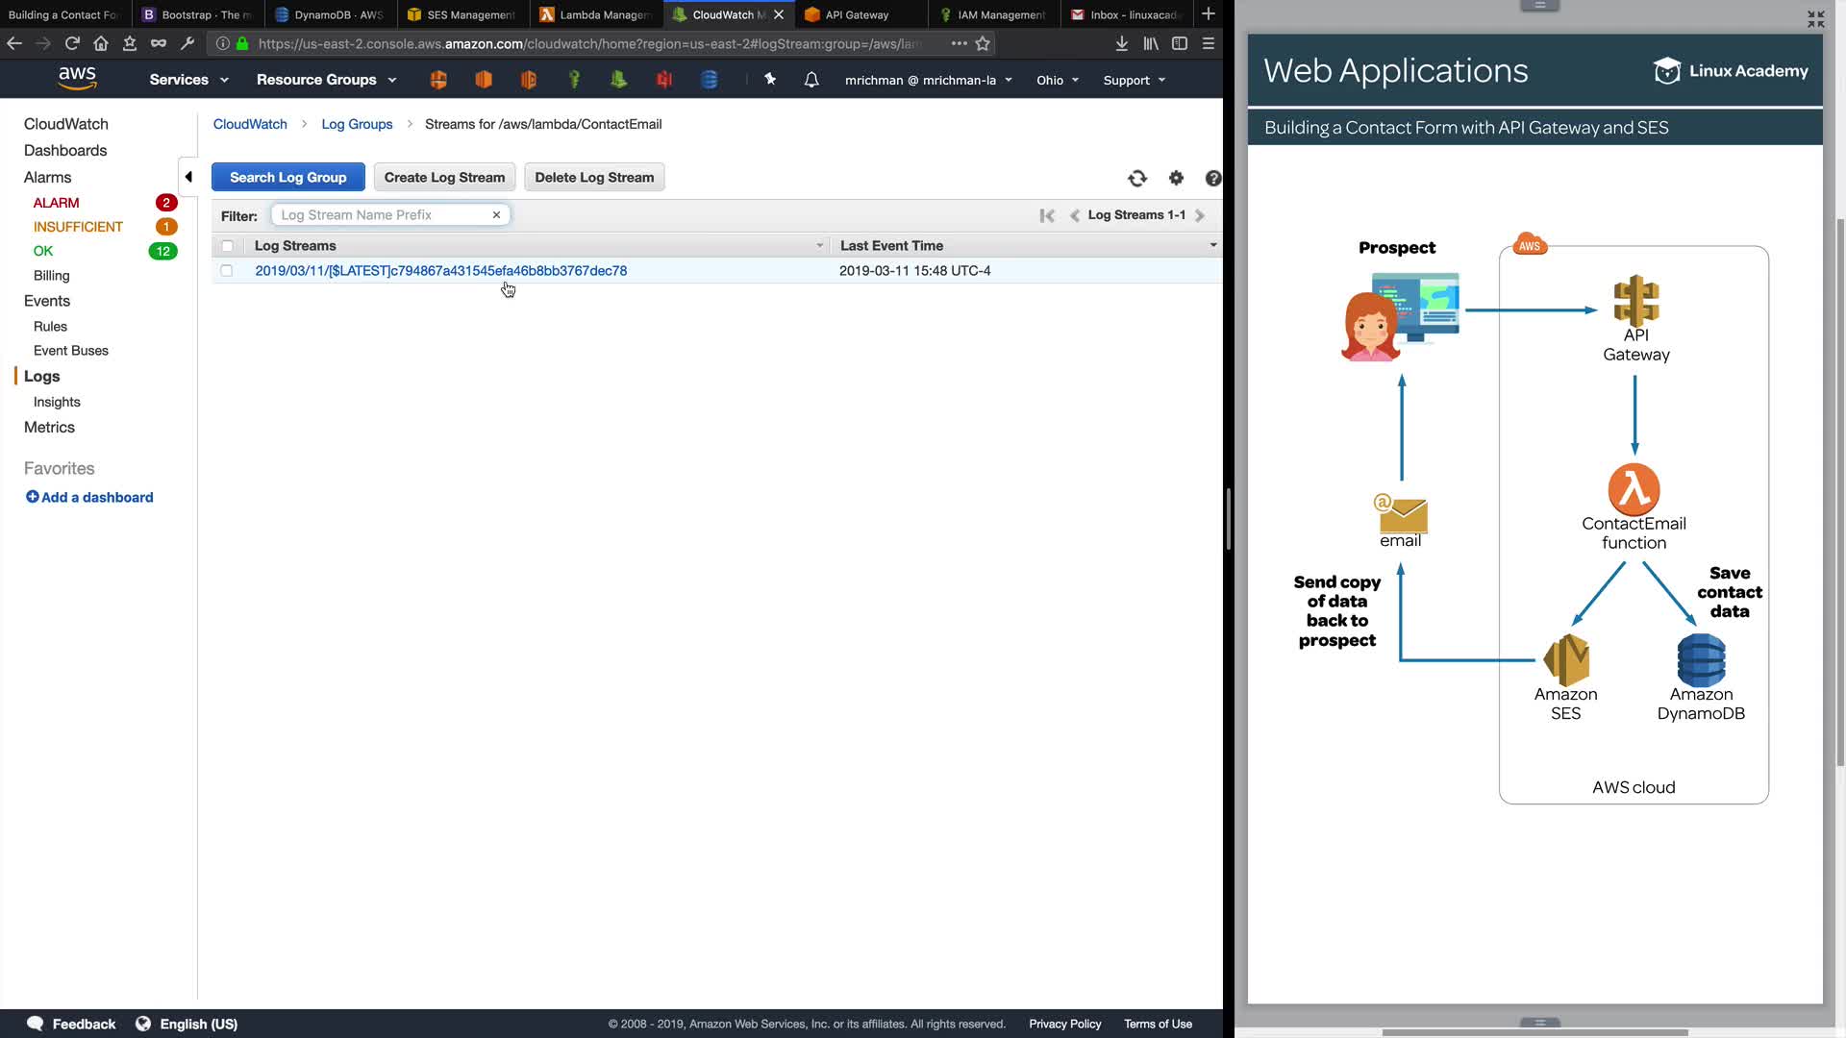Open the 2019/03/11 LATEST log stream link
This screenshot has width=1846, height=1038.
(440, 271)
